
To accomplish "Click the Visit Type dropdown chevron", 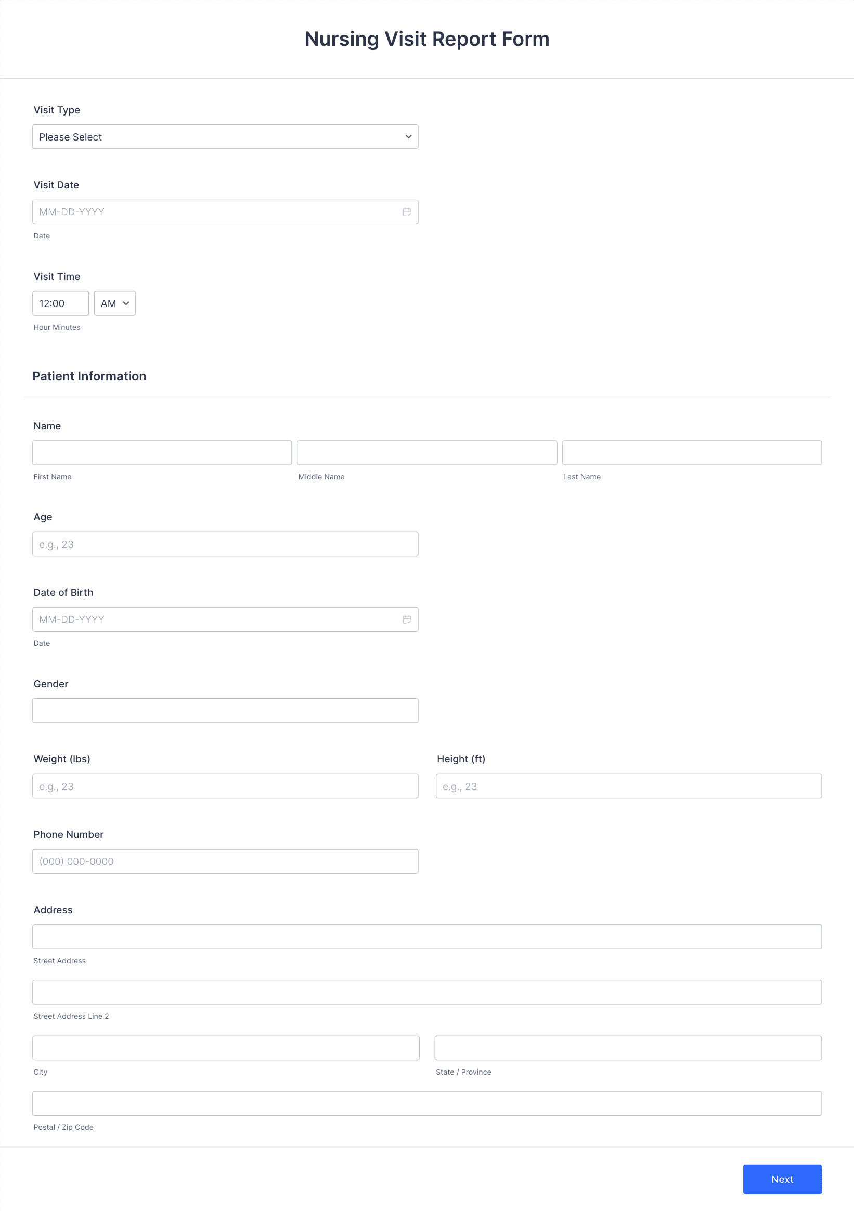I will (408, 136).
